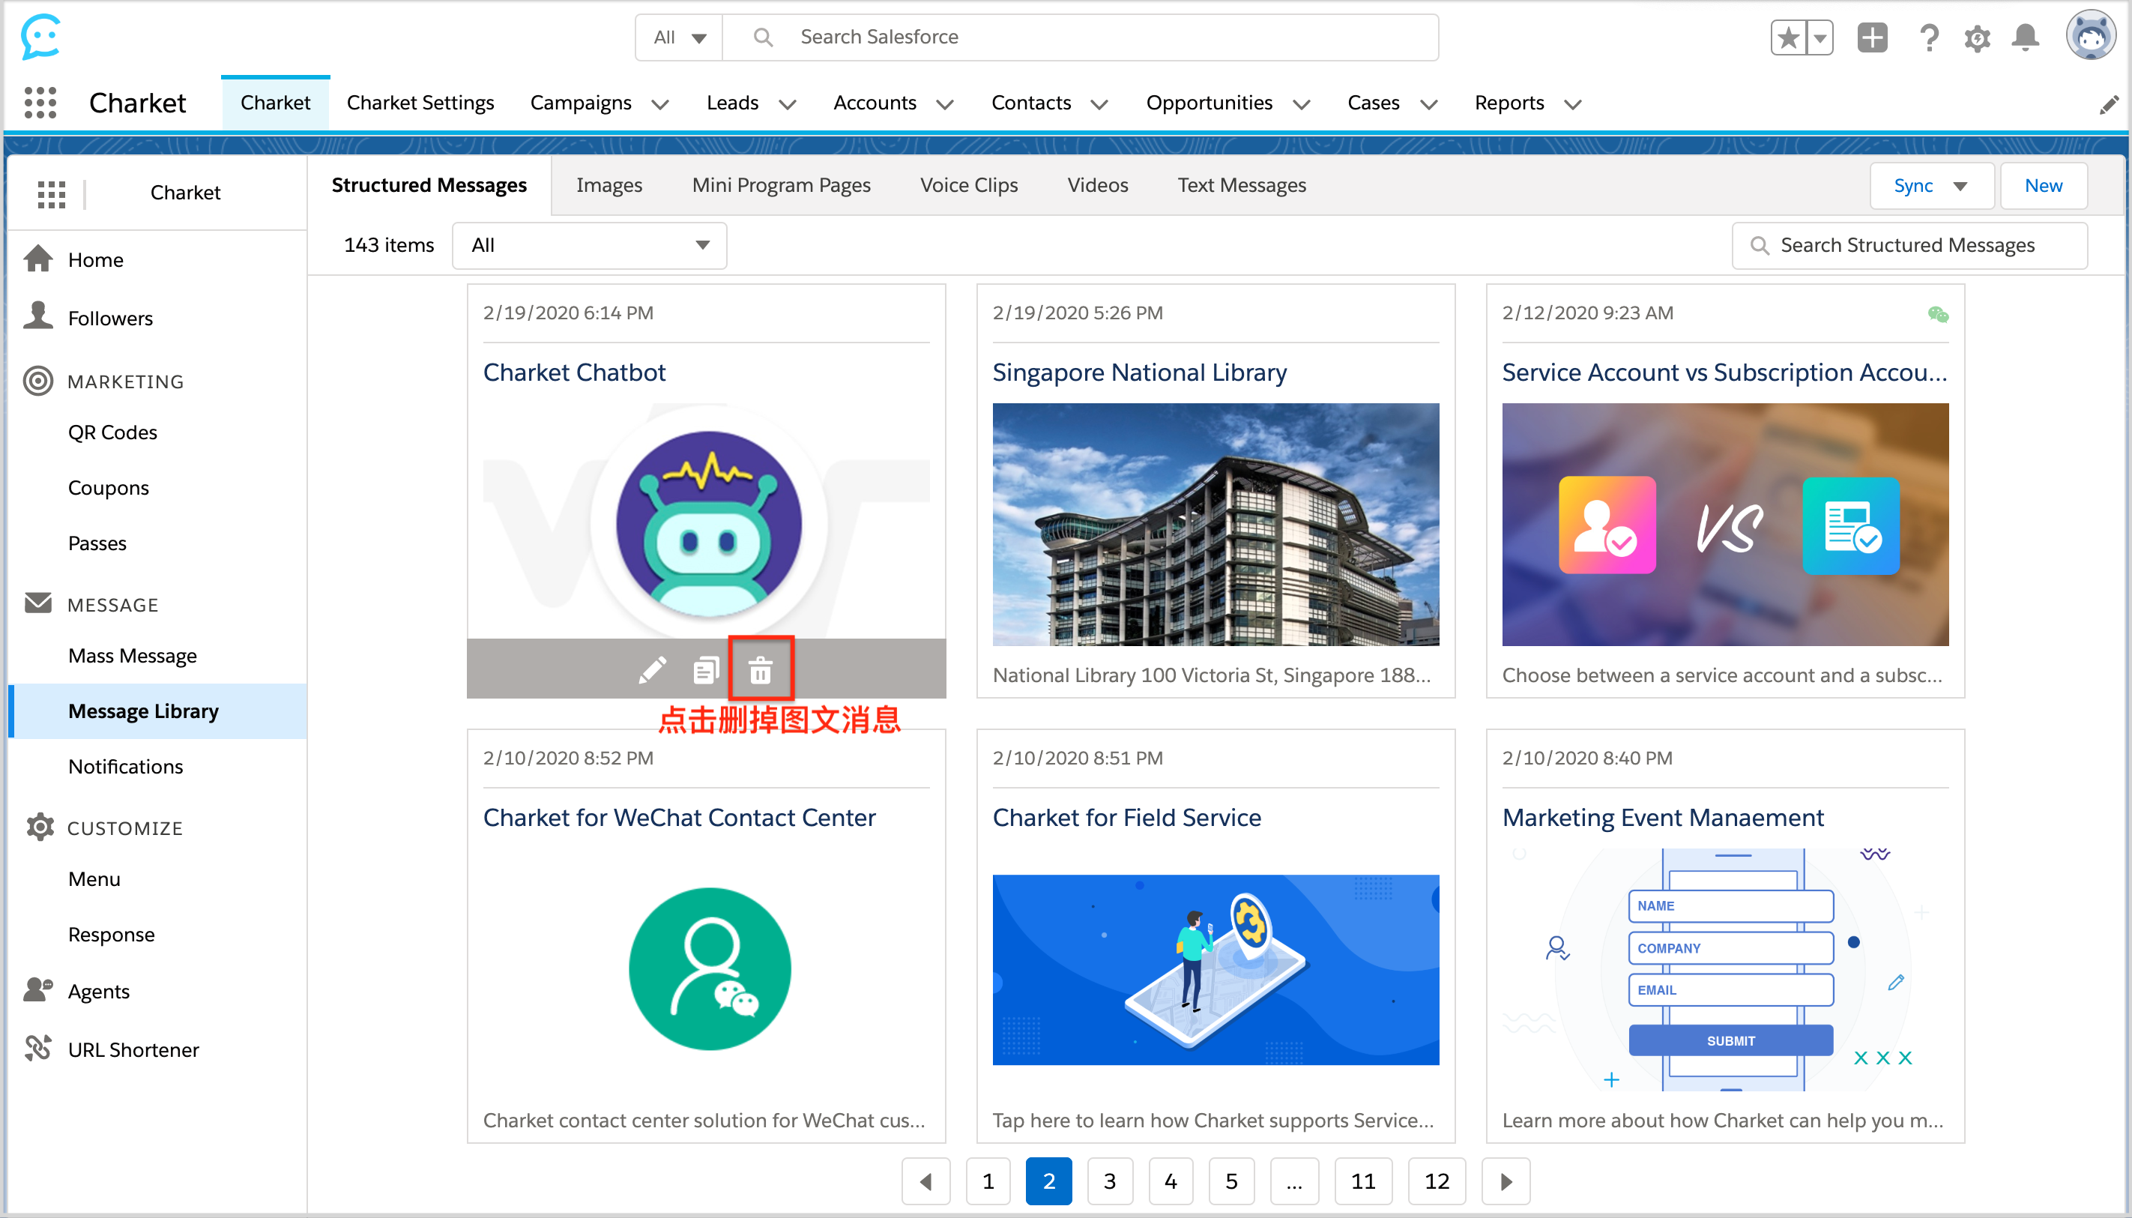Open the All search scope dropdown
The image size is (2132, 1218).
point(679,37)
